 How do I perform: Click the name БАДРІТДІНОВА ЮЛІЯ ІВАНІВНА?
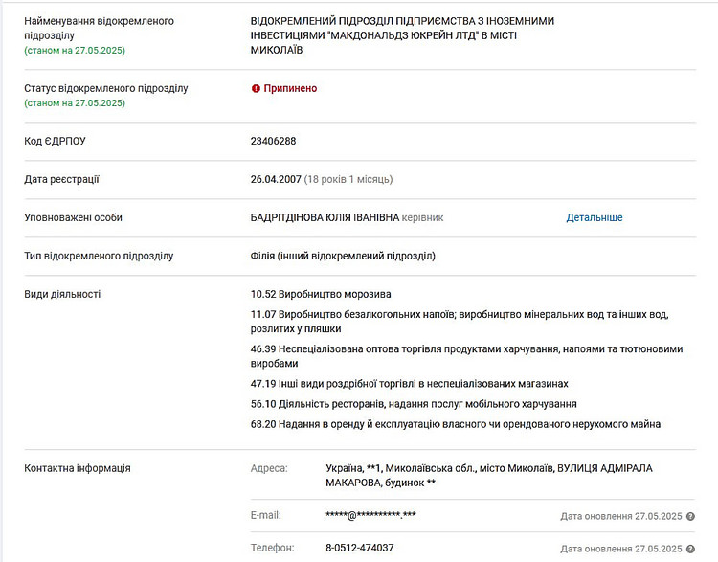click(x=325, y=217)
